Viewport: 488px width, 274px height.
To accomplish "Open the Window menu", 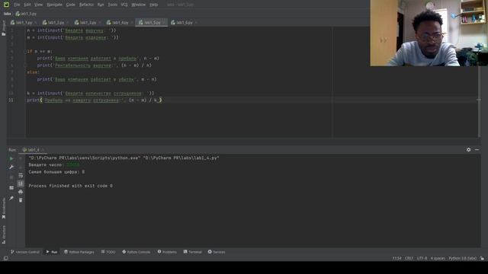I will point(138,5).
